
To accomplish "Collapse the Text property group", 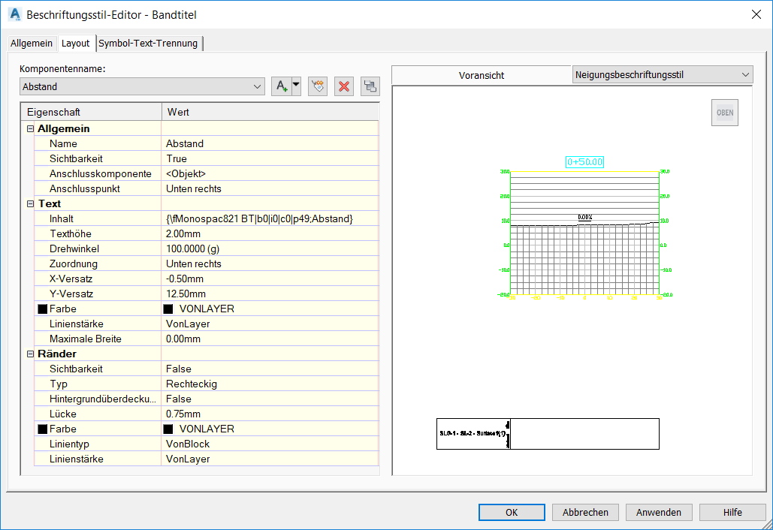I will (x=31, y=203).
